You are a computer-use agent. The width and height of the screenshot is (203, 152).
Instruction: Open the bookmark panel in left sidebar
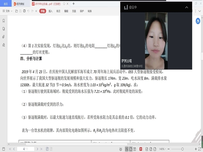tap(4, 21)
